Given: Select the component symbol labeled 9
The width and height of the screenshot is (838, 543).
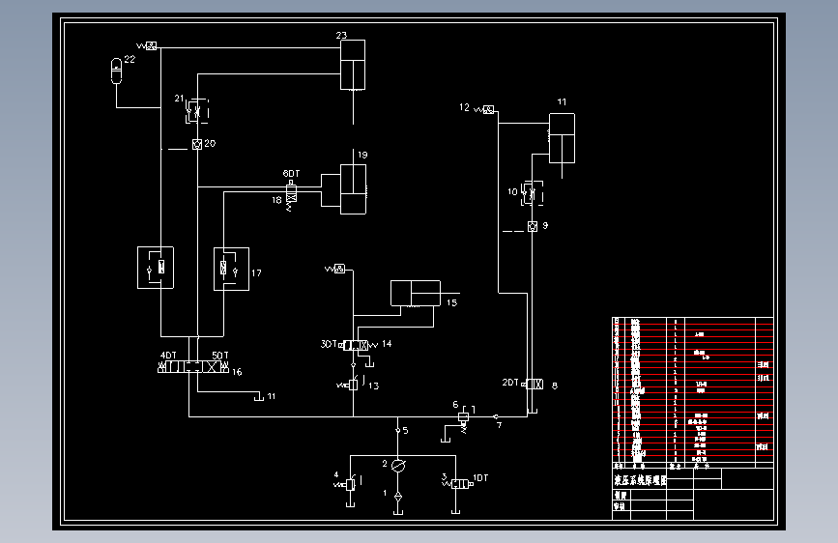Looking at the screenshot, I should coord(533,227).
